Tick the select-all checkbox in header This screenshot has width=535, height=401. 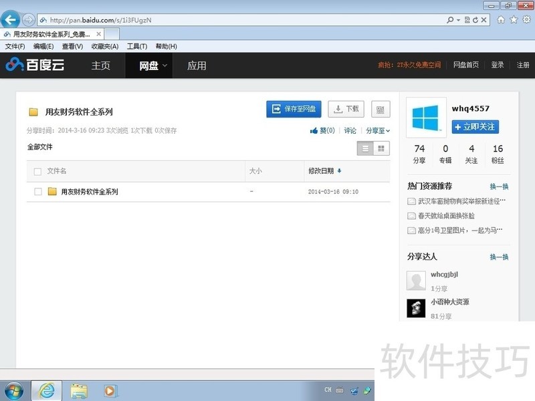(37, 172)
